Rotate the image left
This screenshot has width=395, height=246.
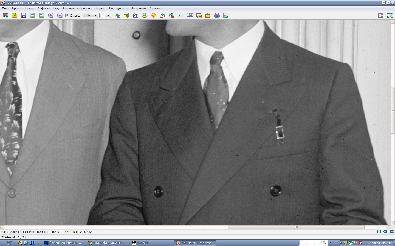click(x=163, y=16)
